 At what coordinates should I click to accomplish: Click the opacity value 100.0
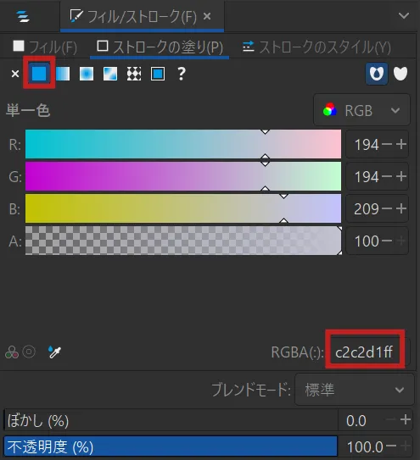coord(365,447)
